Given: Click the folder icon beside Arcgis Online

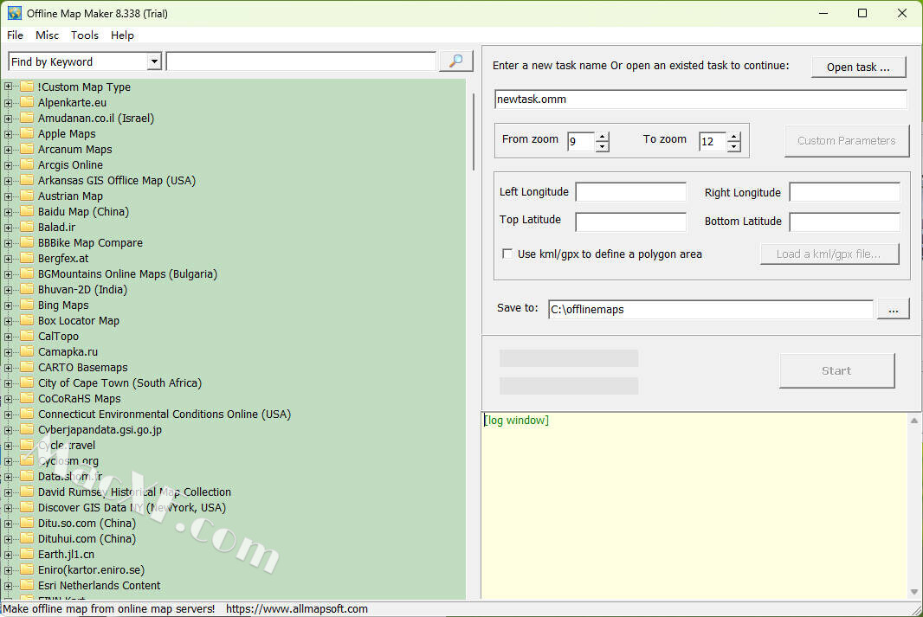Looking at the screenshot, I should point(27,164).
